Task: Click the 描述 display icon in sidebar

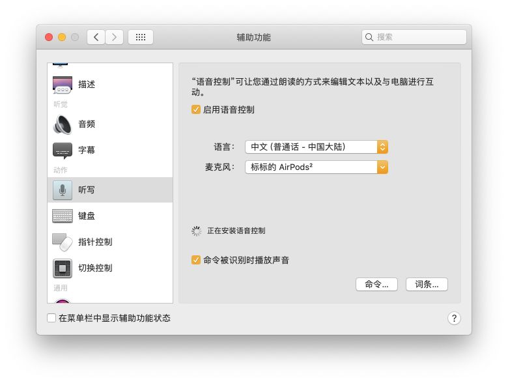Action: (63, 85)
